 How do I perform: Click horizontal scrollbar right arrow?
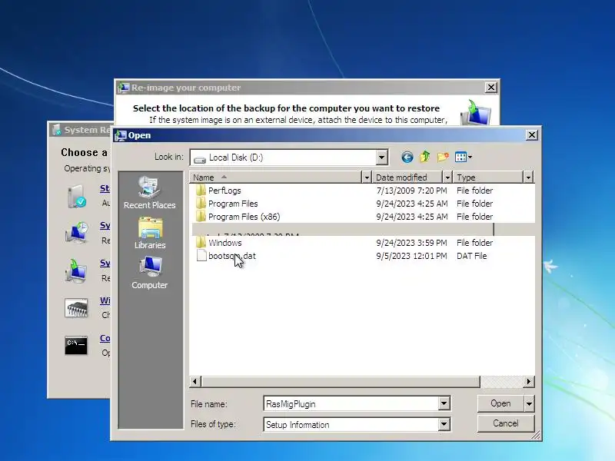pyautogui.click(x=529, y=381)
